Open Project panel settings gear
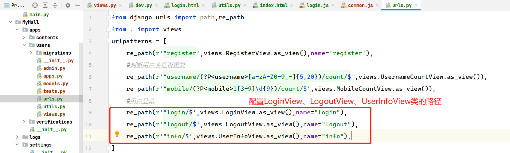The height and width of the screenshot is (153, 510). click(68, 5)
